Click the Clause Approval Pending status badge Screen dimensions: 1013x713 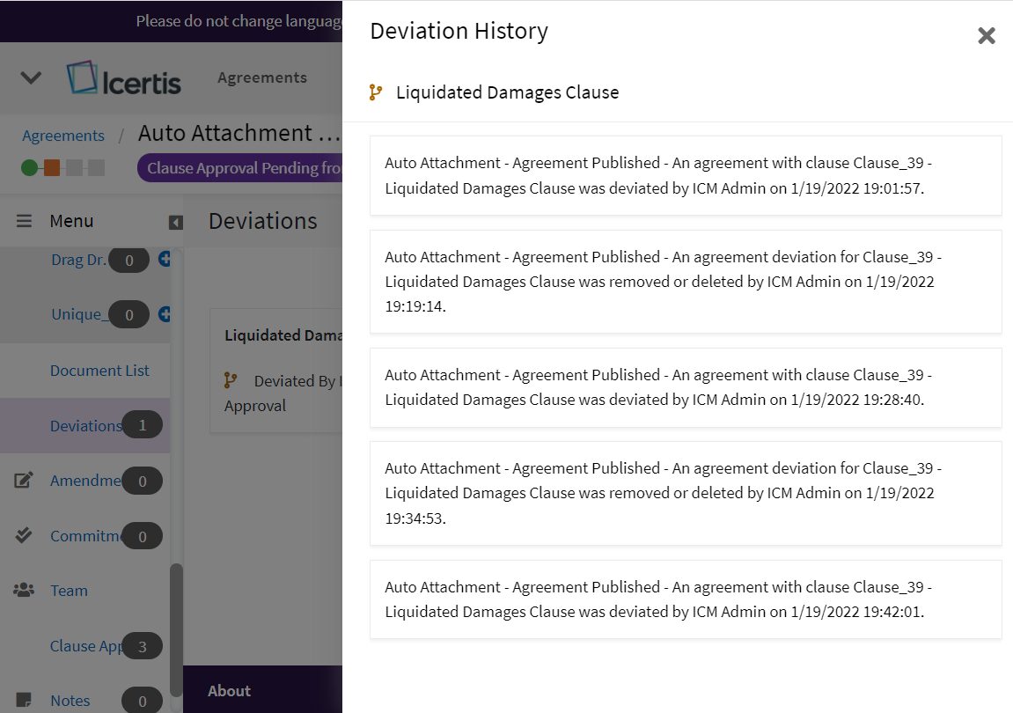coord(239,168)
